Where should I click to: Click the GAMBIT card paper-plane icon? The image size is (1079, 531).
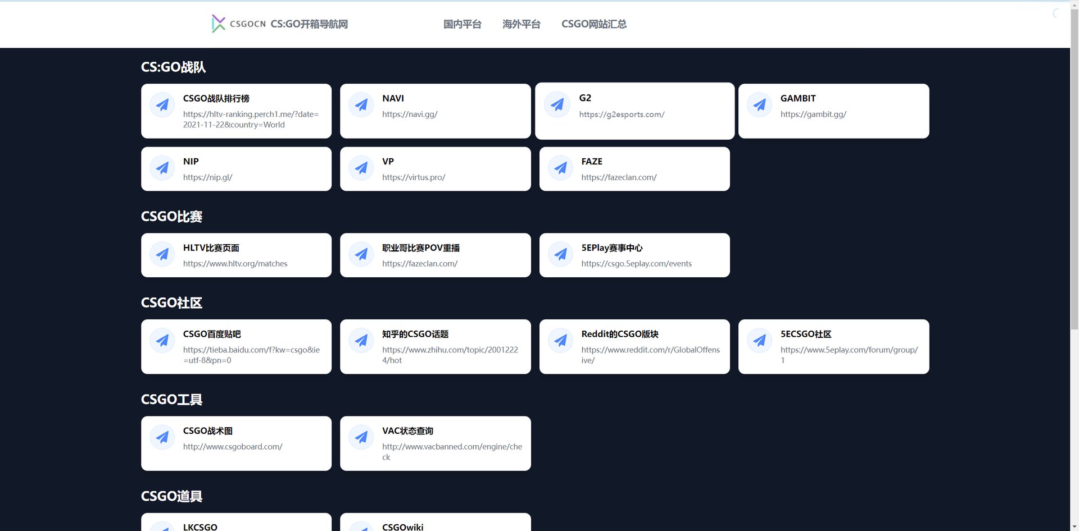click(x=760, y=104)
